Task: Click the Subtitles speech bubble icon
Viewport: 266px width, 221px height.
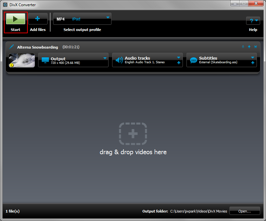Action: click(194, 60)
